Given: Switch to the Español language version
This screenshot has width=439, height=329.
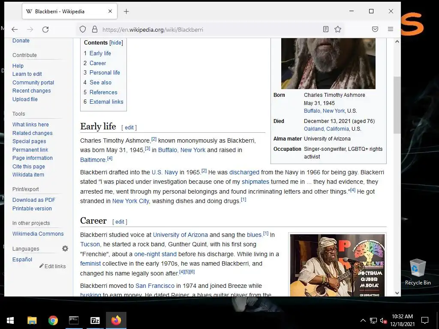Looking at the screenshot, I should [22, 259].
